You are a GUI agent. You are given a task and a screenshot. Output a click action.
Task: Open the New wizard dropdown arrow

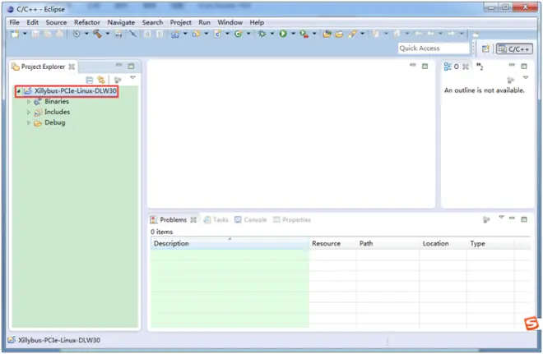[x=25, y=34]
